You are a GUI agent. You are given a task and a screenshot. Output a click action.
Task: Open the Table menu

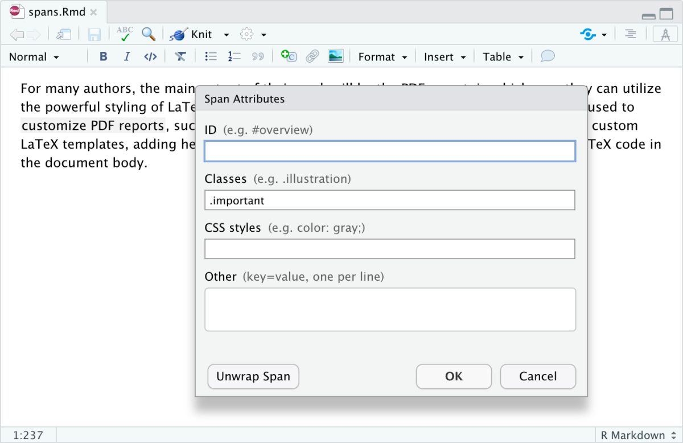pyautogui.click(x=503, y=57)
